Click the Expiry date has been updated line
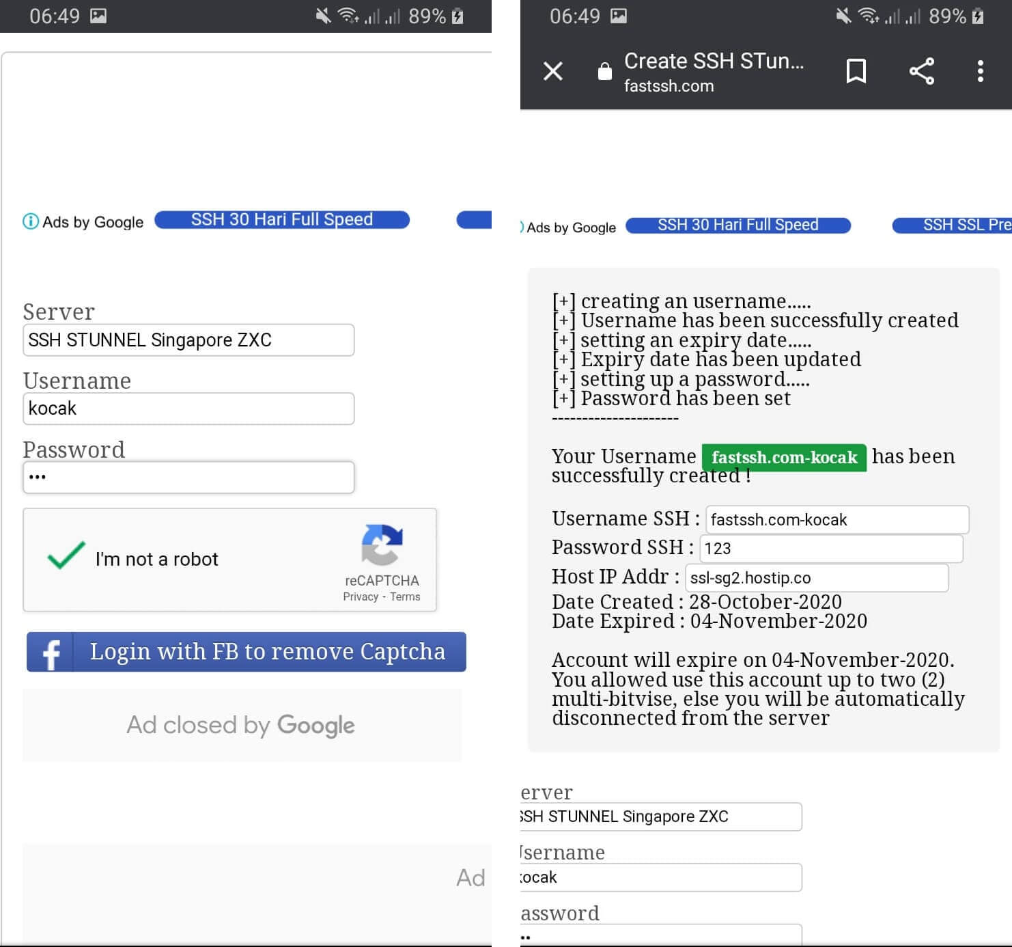 [707, 359]
